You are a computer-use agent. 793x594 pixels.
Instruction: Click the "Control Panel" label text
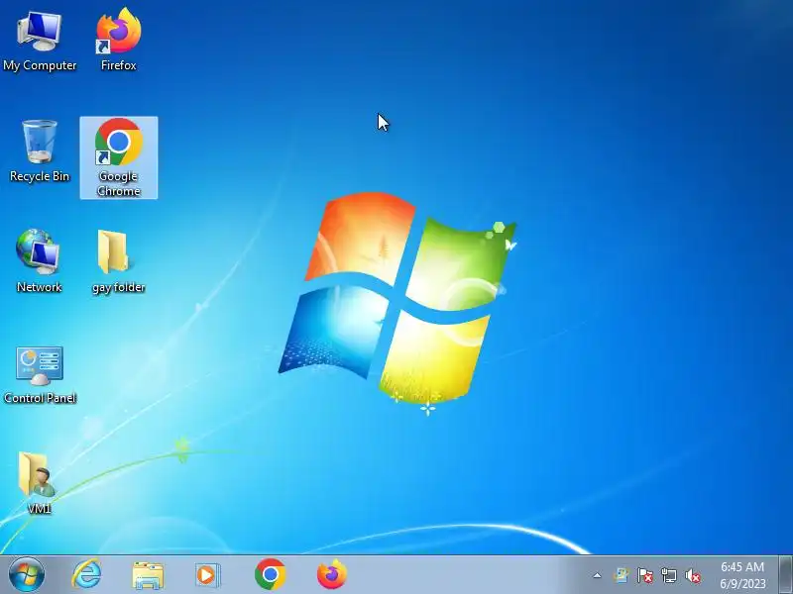point(40,398)
